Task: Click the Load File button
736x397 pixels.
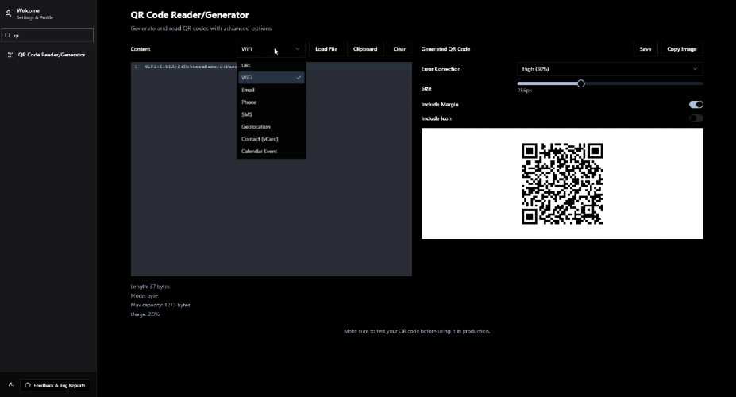Action: [326, 48]
